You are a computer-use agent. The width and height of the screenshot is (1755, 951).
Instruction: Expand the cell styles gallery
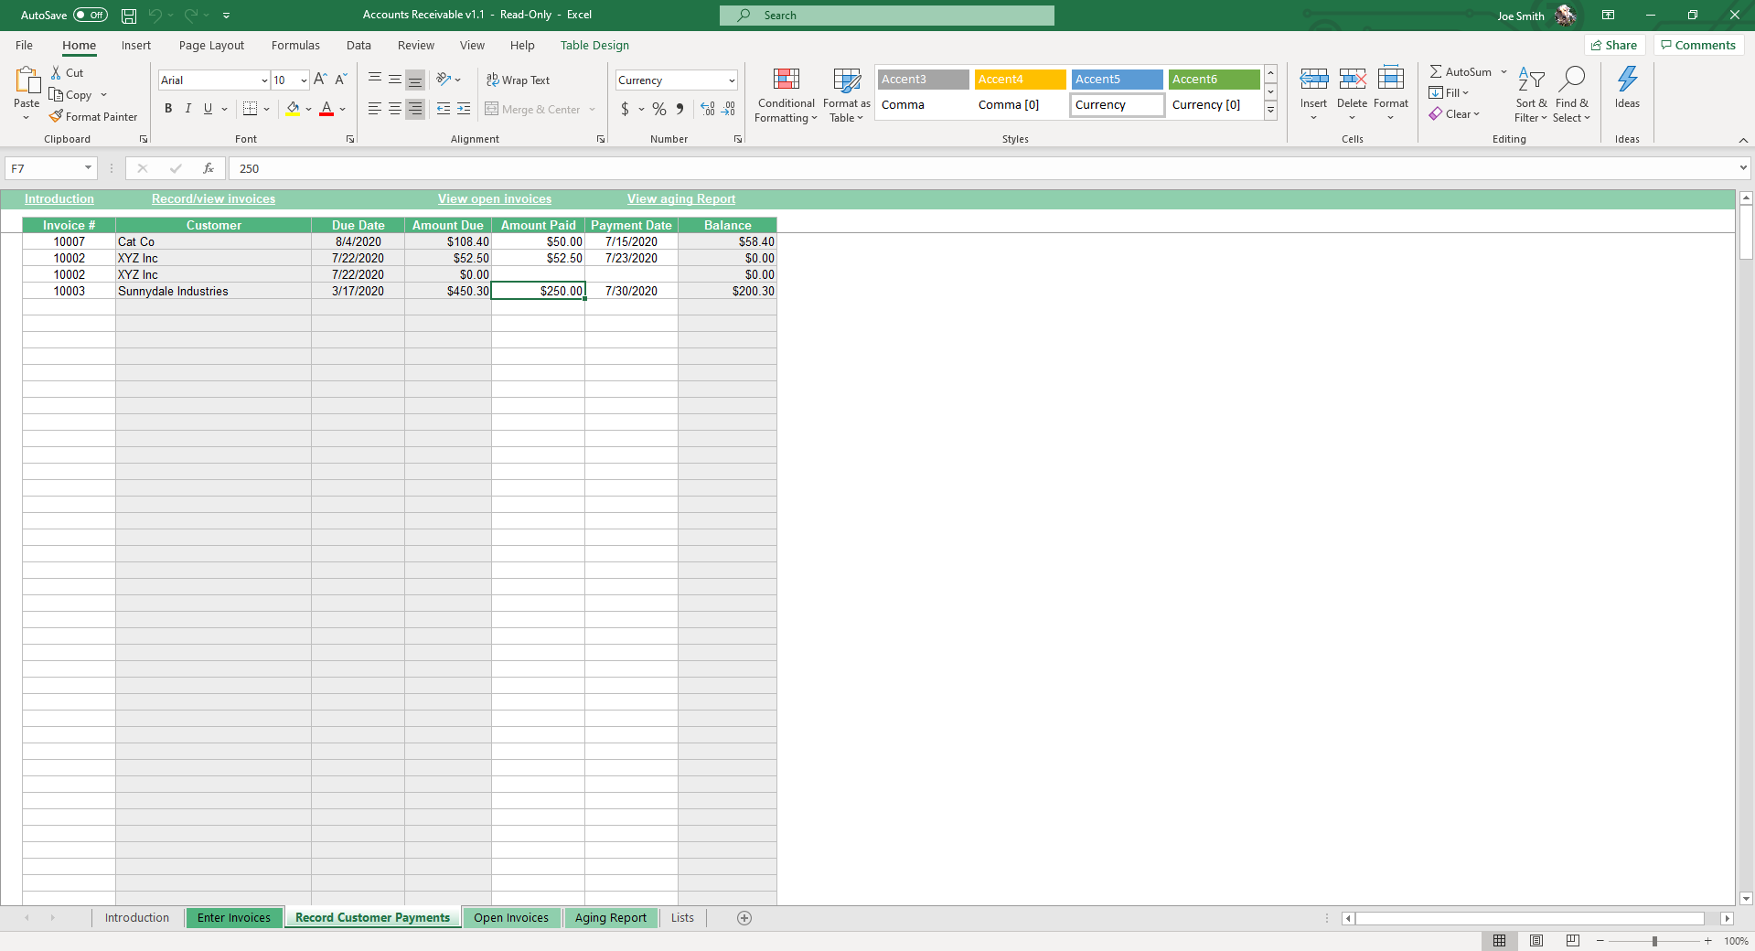coord(1271,111)
